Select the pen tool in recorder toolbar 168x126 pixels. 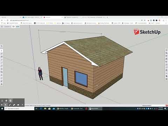(10, 105)
